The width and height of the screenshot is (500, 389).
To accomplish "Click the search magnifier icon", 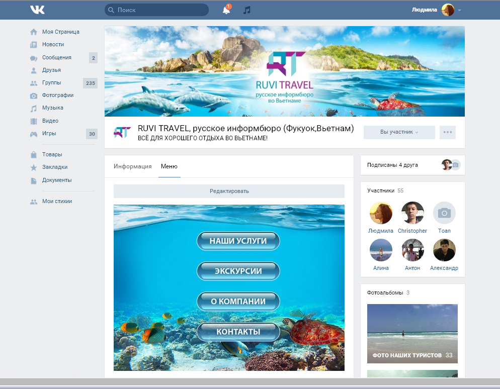I will point(111,10).
